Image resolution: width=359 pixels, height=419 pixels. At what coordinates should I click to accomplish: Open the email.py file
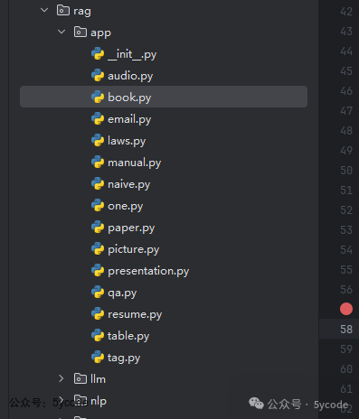point(129,119)
